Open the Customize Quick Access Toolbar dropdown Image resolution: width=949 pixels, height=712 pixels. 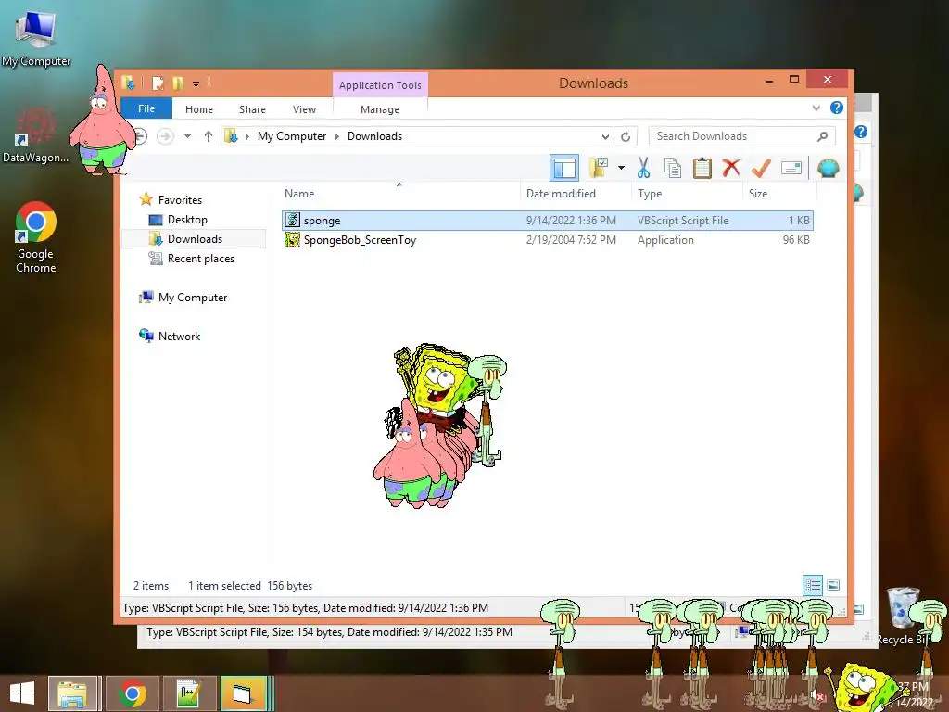pos(196,83)
